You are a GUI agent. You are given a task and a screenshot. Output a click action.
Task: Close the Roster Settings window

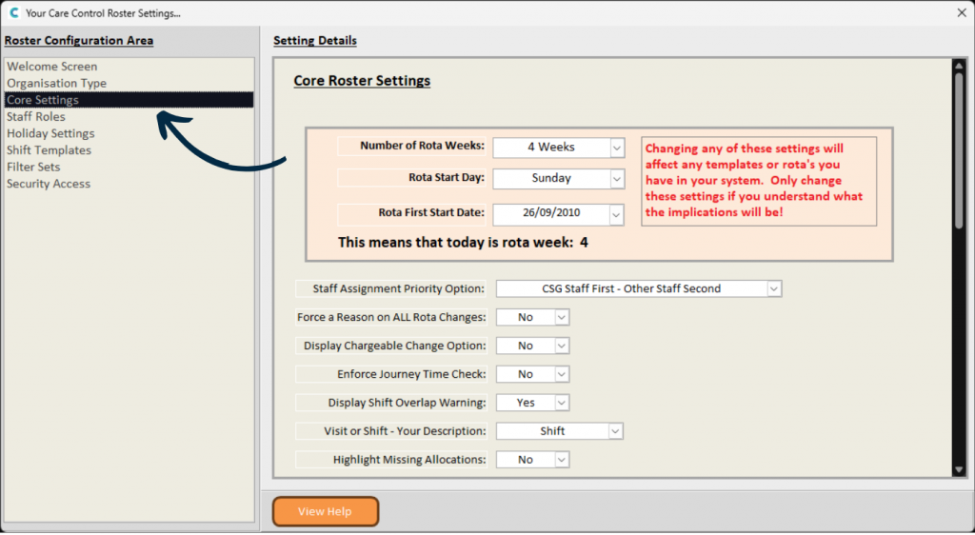point(962,12)
